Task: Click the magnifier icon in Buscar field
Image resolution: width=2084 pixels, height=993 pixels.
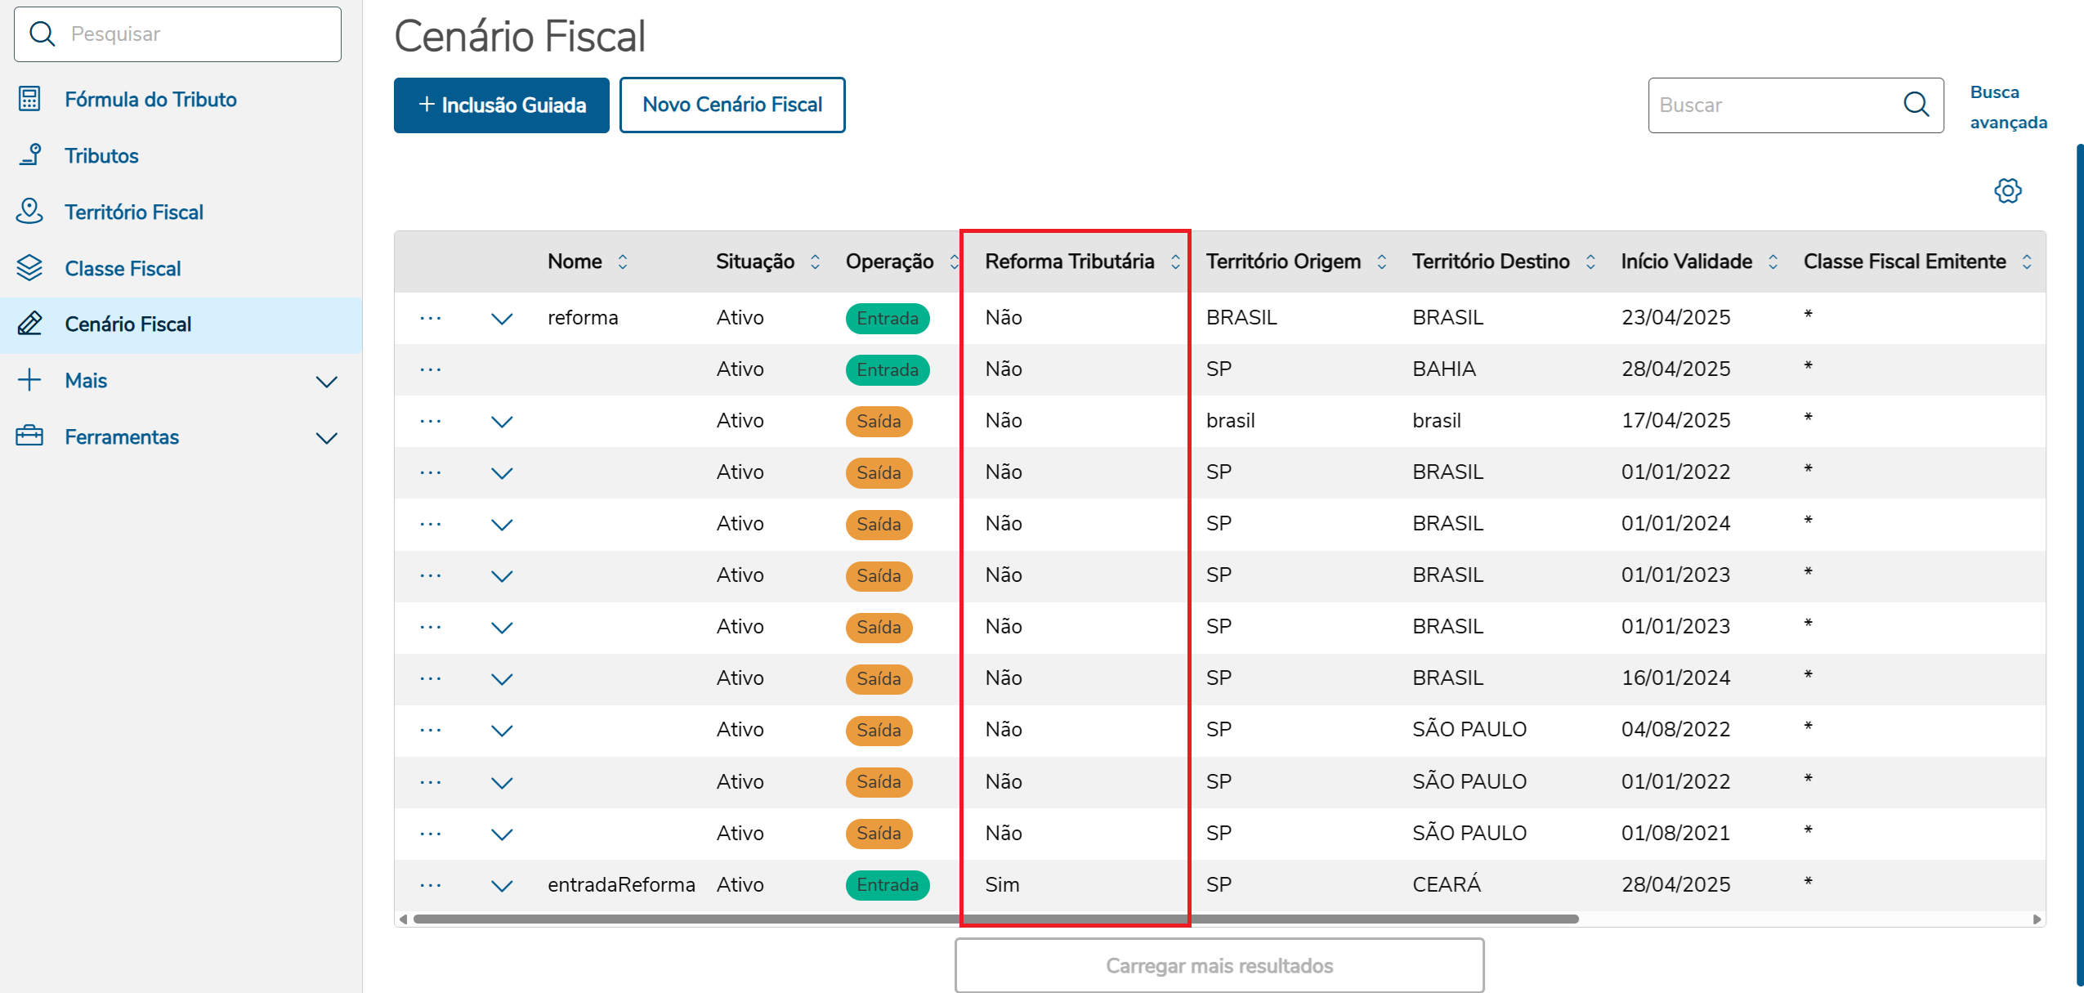Action: (x=1916, y=105)
